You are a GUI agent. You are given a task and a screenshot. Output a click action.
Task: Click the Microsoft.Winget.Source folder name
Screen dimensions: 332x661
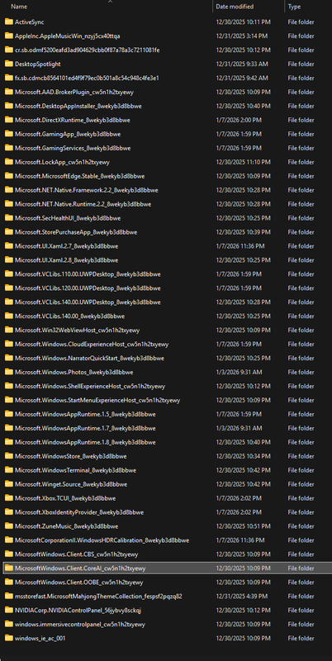(71, 484)
